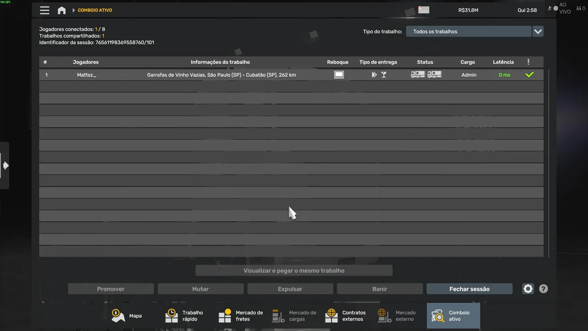Select Todos os trabalhos combo box

469,31
